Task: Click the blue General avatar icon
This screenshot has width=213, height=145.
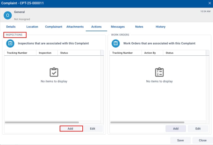Action: [x=8, y=15]
